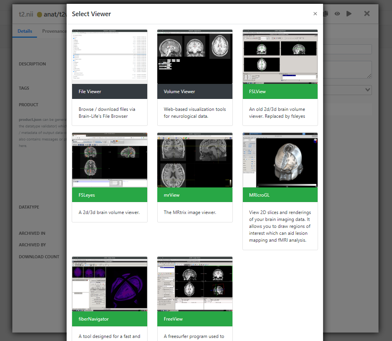Launch MRIcroGL via its green label
This screenshot has width=392, height=341.
pos(280,195)
